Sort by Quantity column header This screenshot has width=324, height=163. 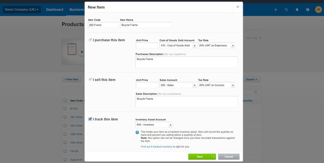(x=247, y=101)
